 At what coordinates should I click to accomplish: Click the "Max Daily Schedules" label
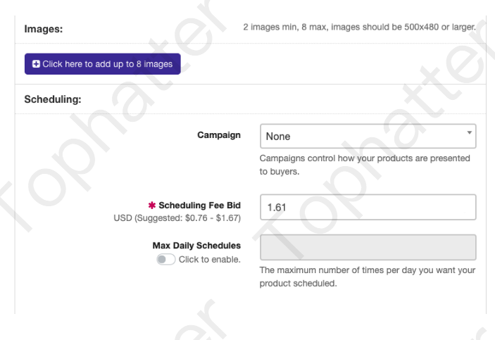click(x=196, y=246)
